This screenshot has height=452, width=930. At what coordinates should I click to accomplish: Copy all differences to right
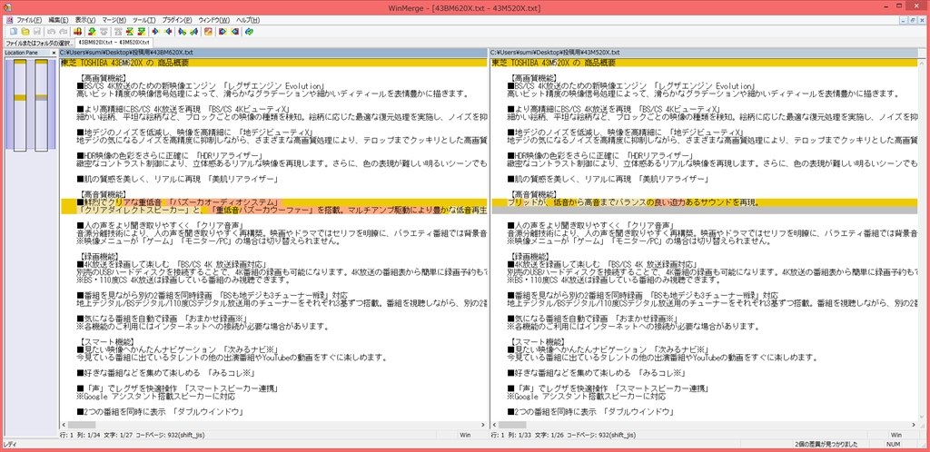pyautogui.click(x=222, y=32)
